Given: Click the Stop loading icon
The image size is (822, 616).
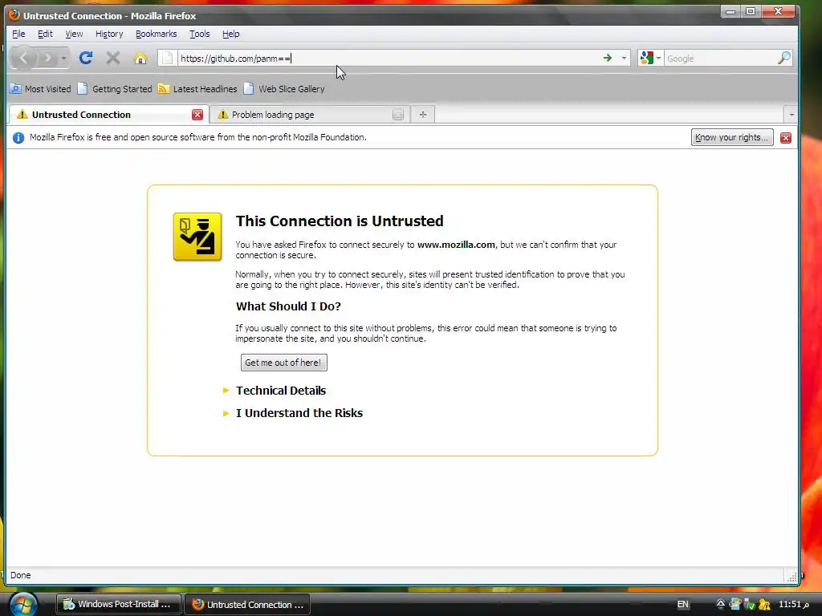Looking at the screenshot, I should [112, 58].
